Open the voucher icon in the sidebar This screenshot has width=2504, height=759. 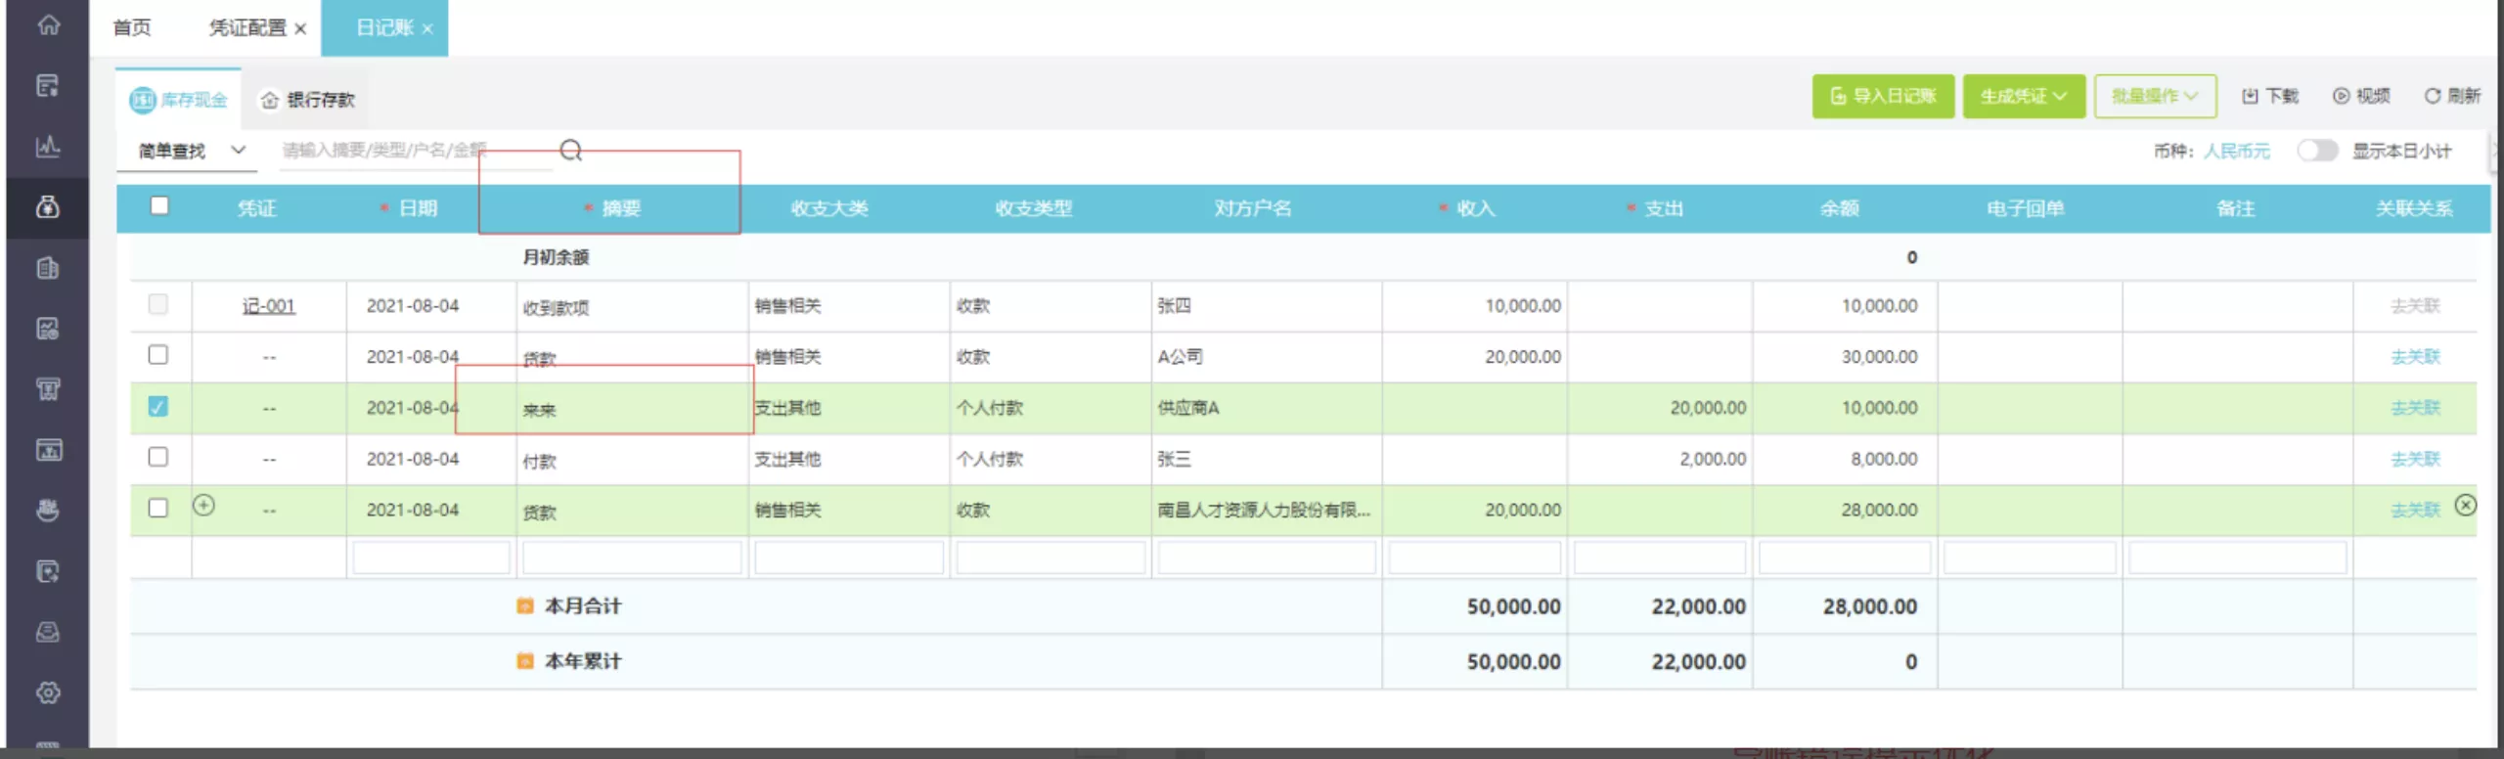pos(48,86)
